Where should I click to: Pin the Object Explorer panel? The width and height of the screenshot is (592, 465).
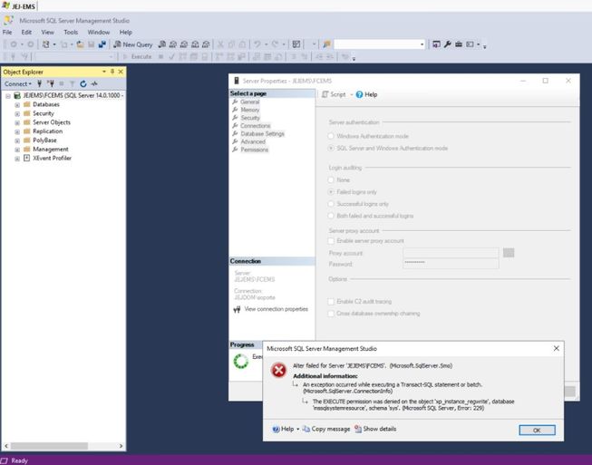(x=112, y=72)
